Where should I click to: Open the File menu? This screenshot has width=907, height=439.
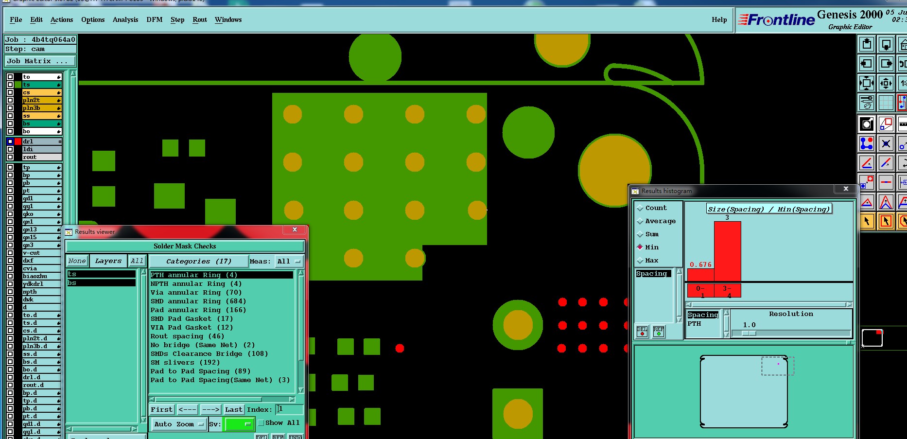tap(16, 20)
